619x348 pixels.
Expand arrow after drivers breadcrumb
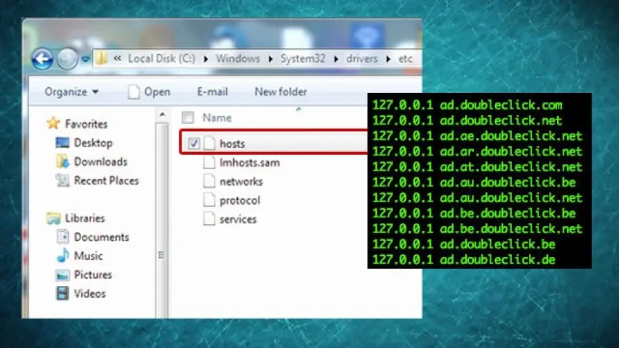(x=389, y=58)
